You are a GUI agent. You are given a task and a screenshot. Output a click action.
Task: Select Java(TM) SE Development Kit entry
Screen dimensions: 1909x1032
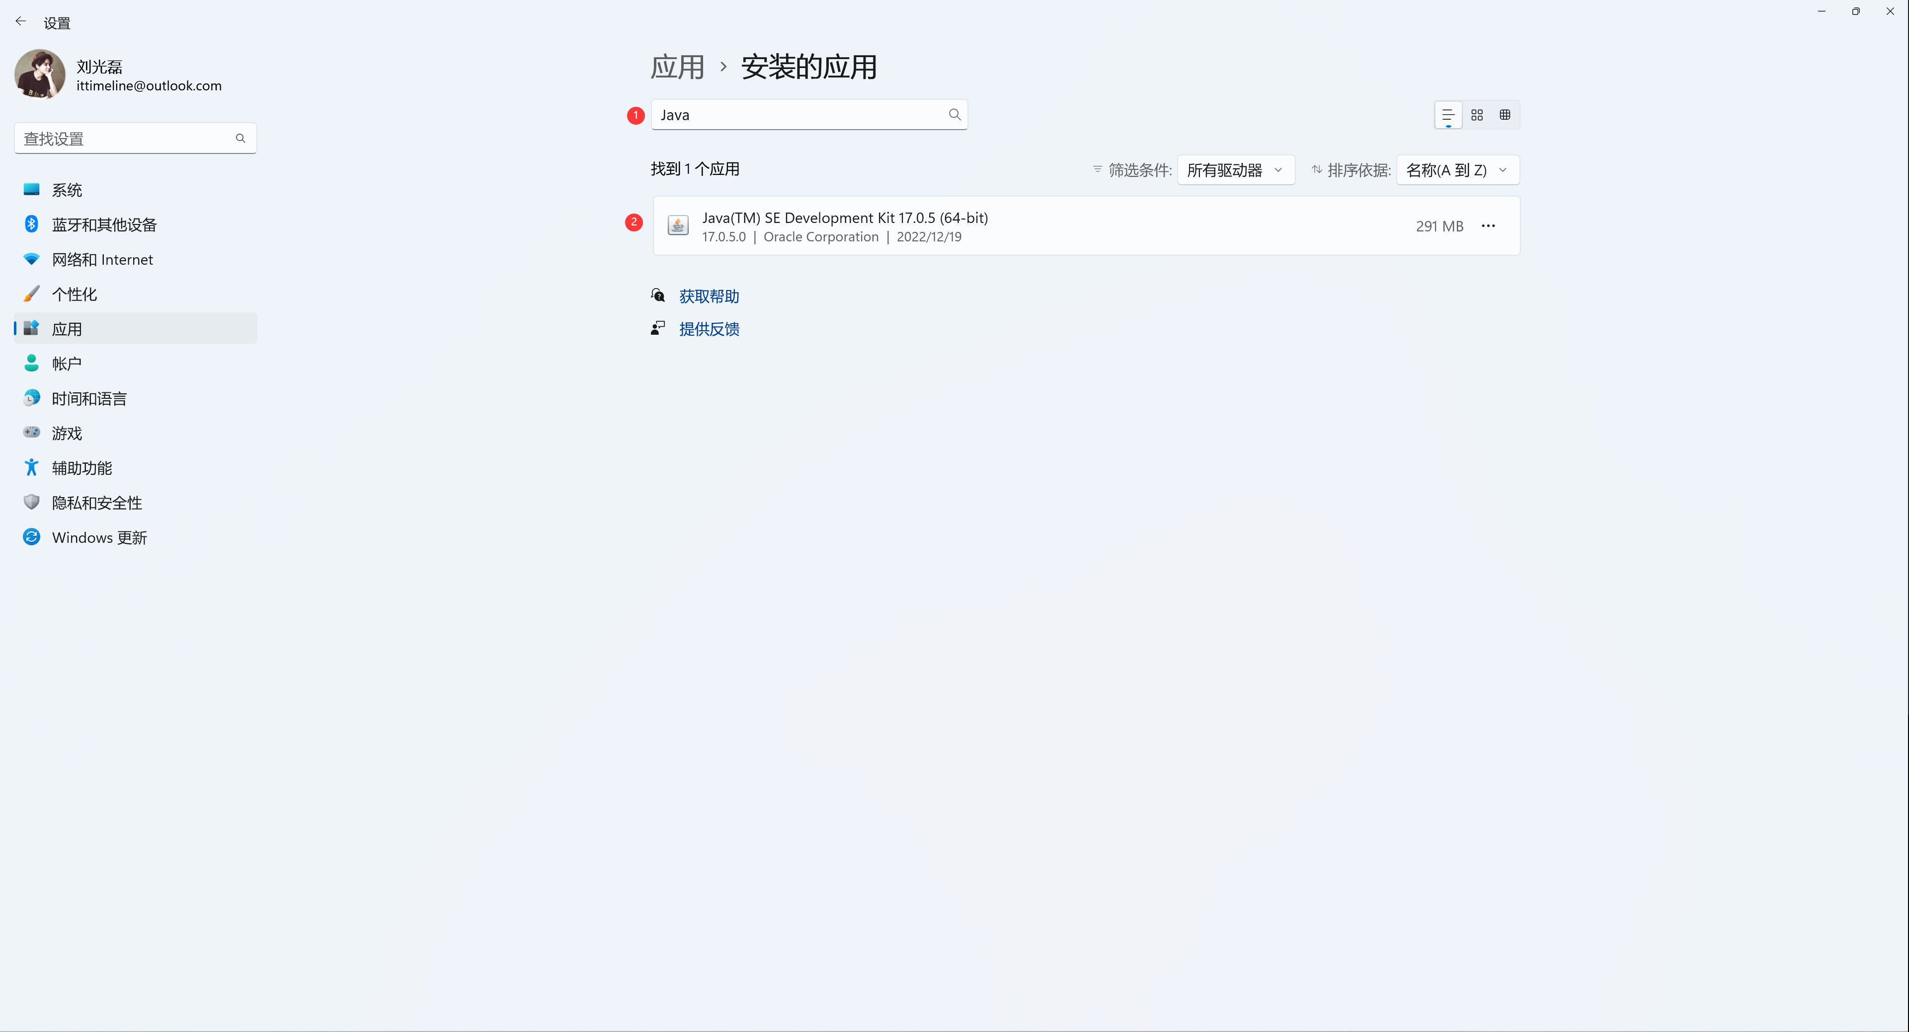(x=1086, y=226)
